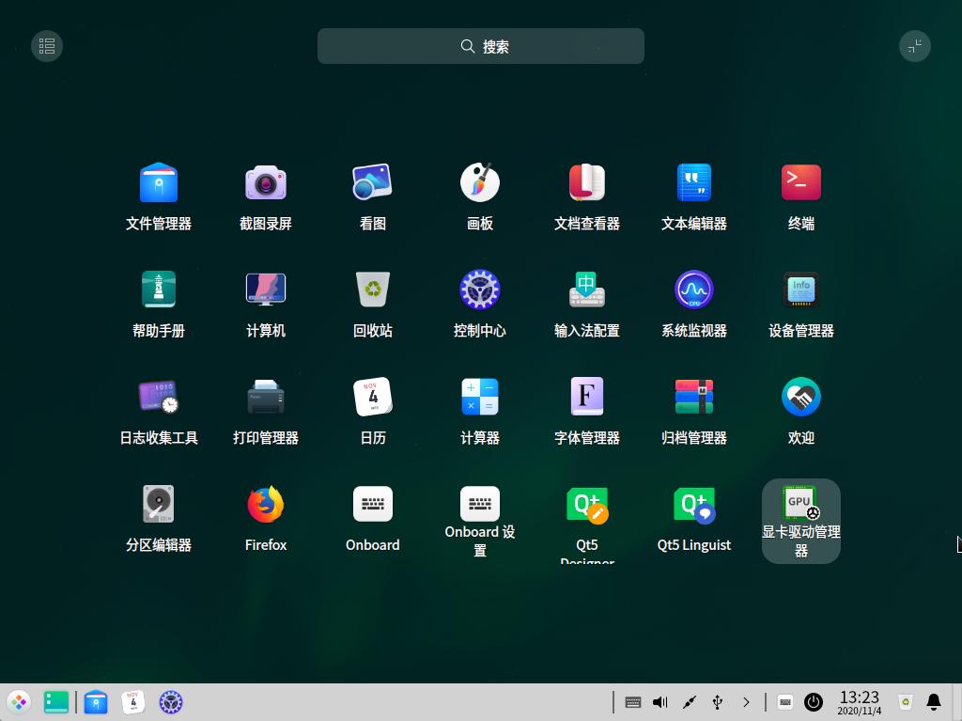Switch to category list view mode
Viewport: 962px width, 721px height.
pyautogui.click(x=47, y=46)
